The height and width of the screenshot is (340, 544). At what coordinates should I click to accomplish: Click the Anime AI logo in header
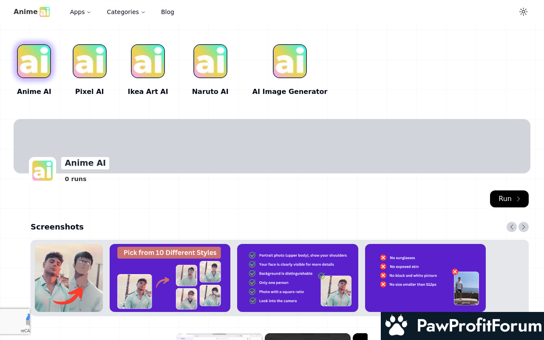click(x=32, y=12)
